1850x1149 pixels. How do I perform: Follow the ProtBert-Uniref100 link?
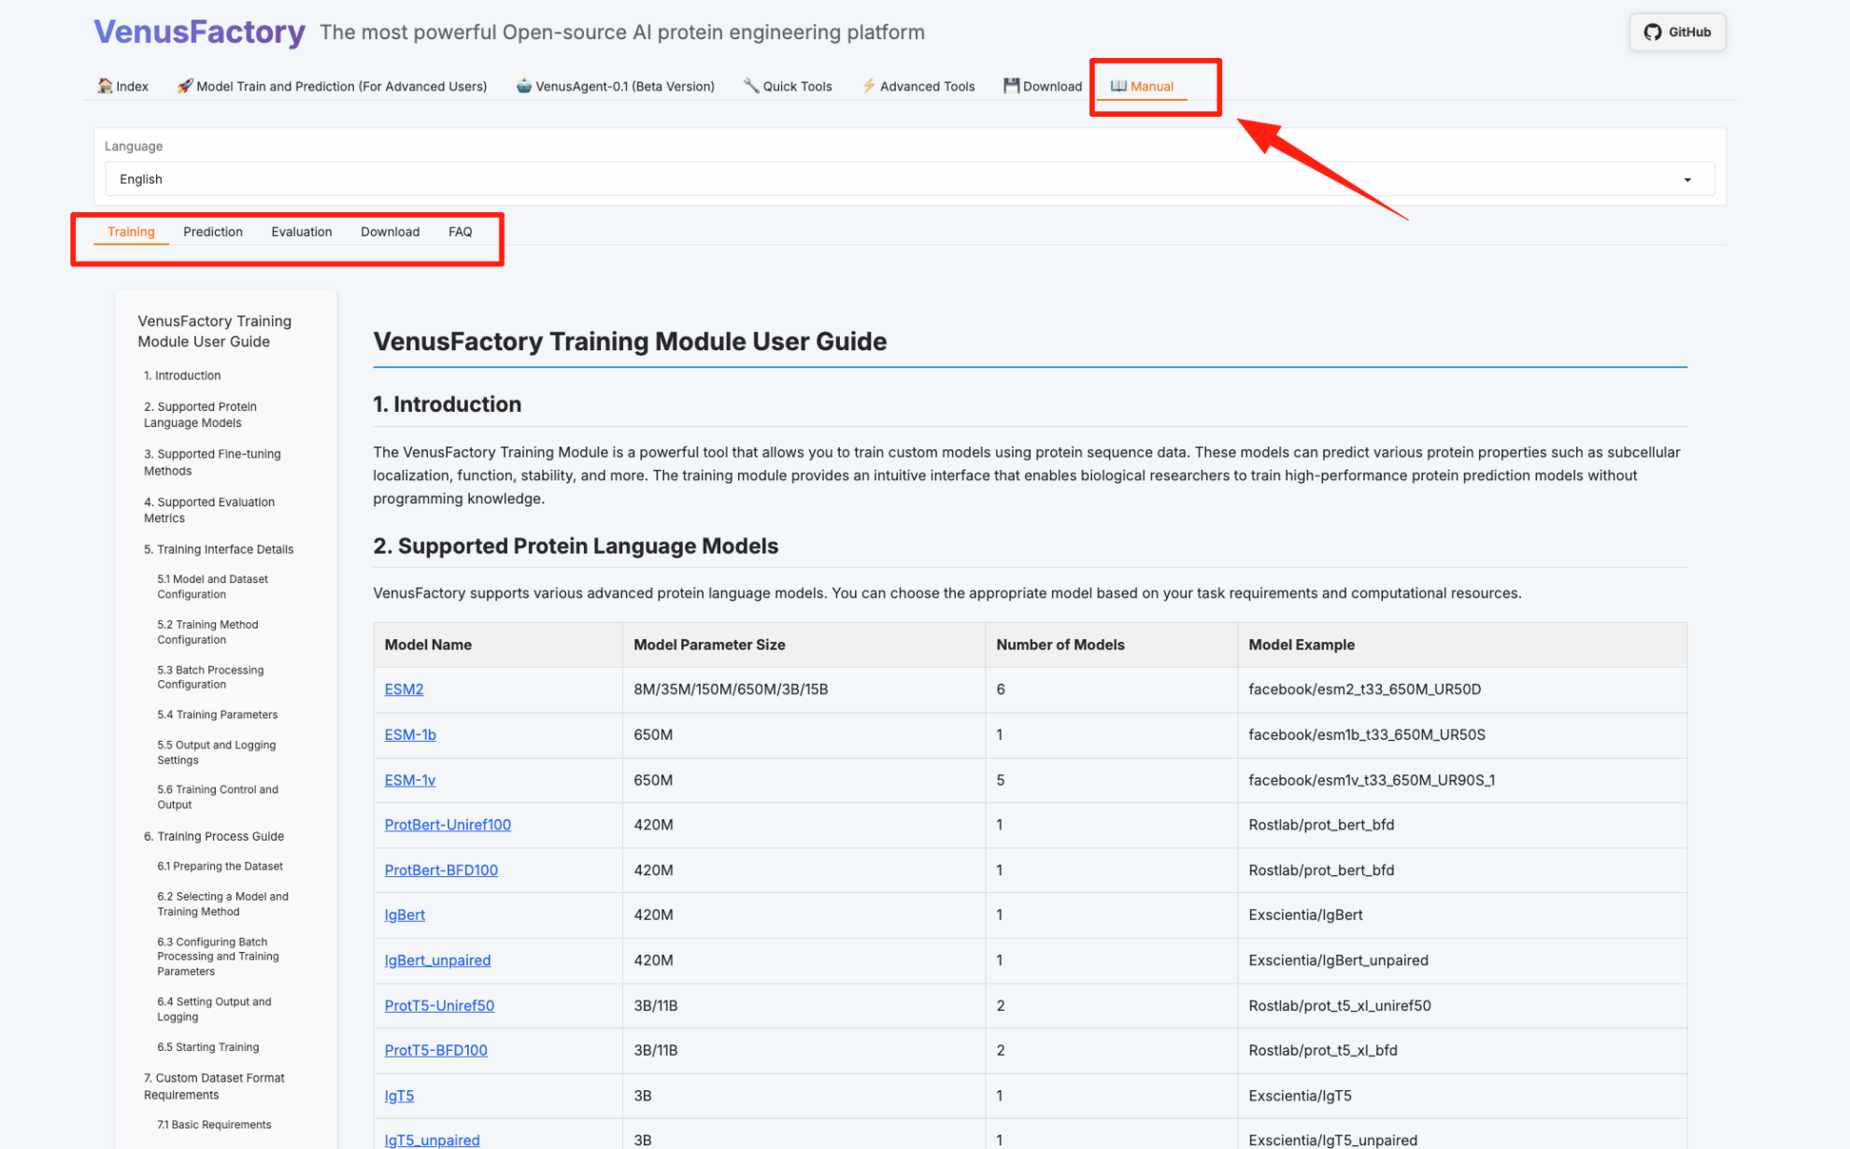(x=448, y=825)
